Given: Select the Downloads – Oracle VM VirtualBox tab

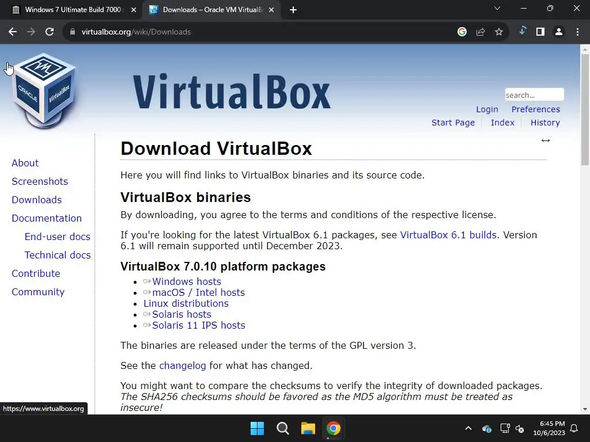Looking at the screenshot, I should point(211,10).
